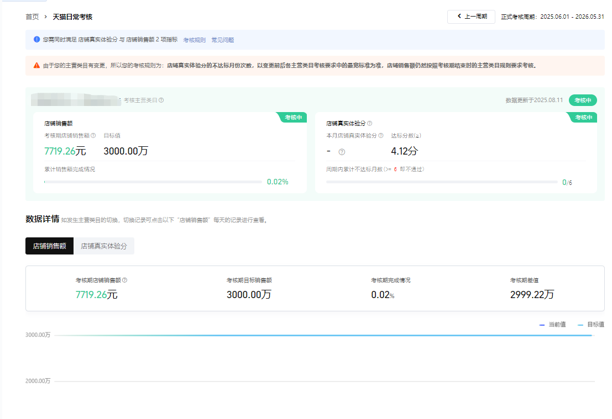612x419 pixels.
Task: Toggle 当前值 series in chart legend
Action: pyautogui.click(x=552, y=325)
